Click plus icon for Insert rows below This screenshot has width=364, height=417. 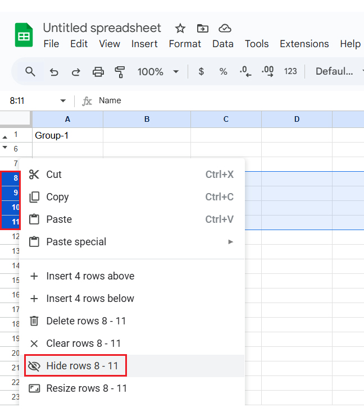click(34, 299)
